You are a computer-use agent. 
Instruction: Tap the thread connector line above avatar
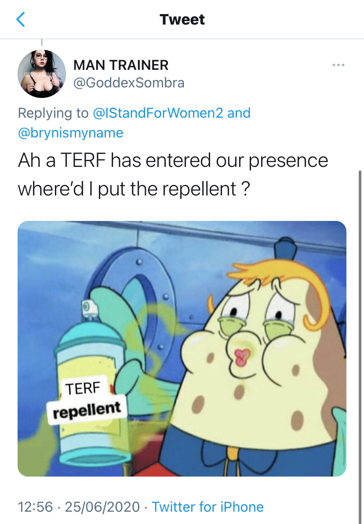(42, 42)
